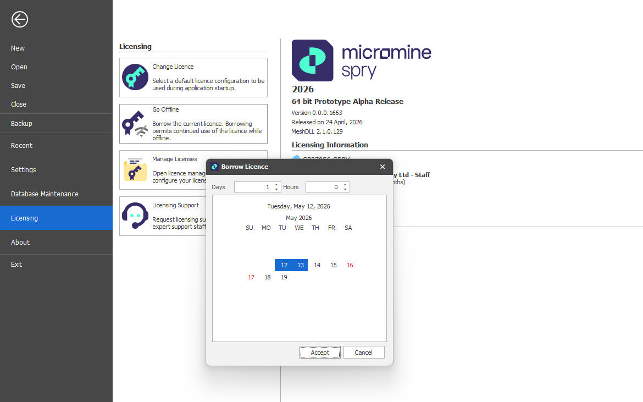Increase the Days spinner value

click(276, 185)
